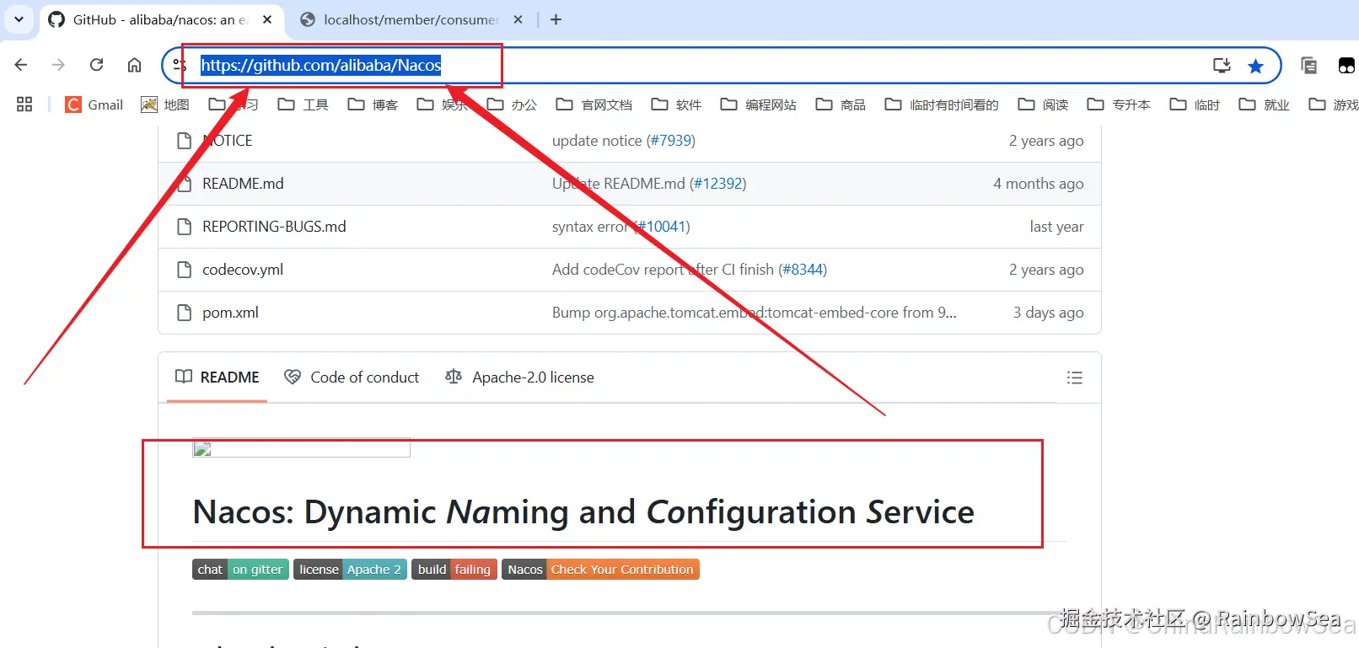
Task: Open the 专升本 bookmark folder
Action: point(1120,104)
